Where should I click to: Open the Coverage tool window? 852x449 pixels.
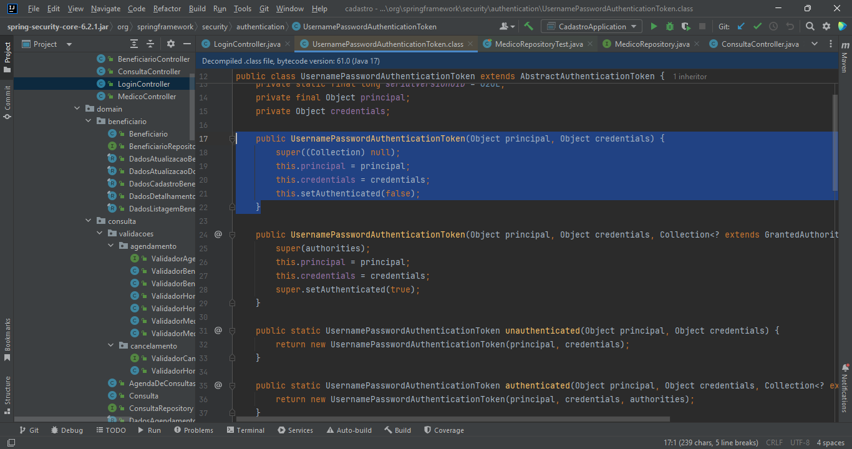[x=443, y=430]
